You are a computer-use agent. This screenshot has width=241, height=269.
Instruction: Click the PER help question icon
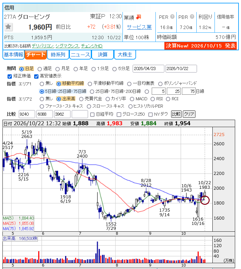[172, 16]
